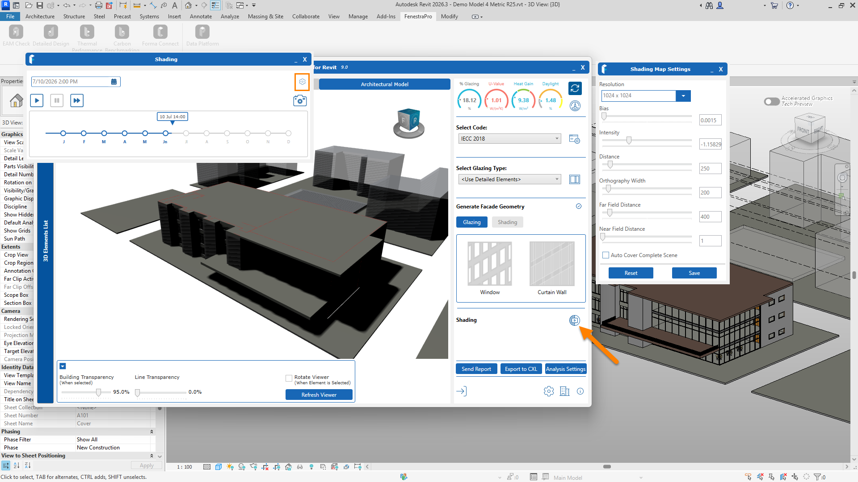This screenshot has height=482, width=858.
Task: Open the date picker calendar icon
Action: [x=114, y=82]
